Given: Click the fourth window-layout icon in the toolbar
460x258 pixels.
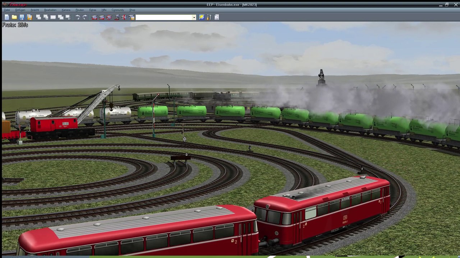Looking at the screenshot, I should (60, 17).
